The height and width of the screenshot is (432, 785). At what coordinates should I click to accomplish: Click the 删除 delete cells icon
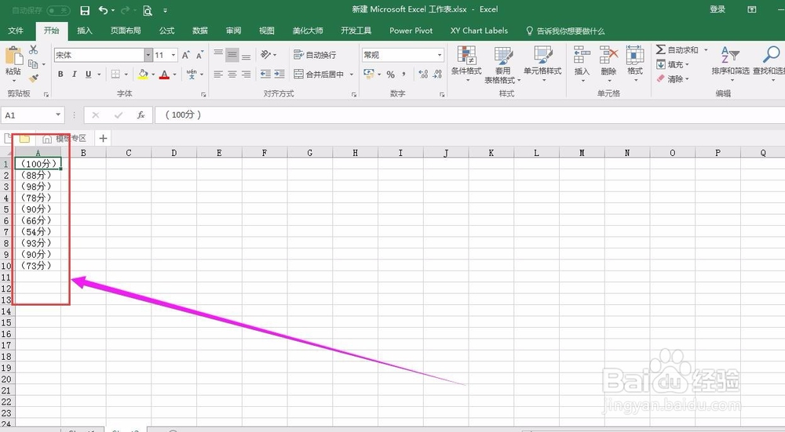coord(608,54)
